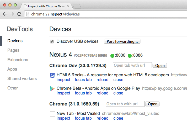
Task: Select the Devices sidebar item
Action: tap(15, 41)
